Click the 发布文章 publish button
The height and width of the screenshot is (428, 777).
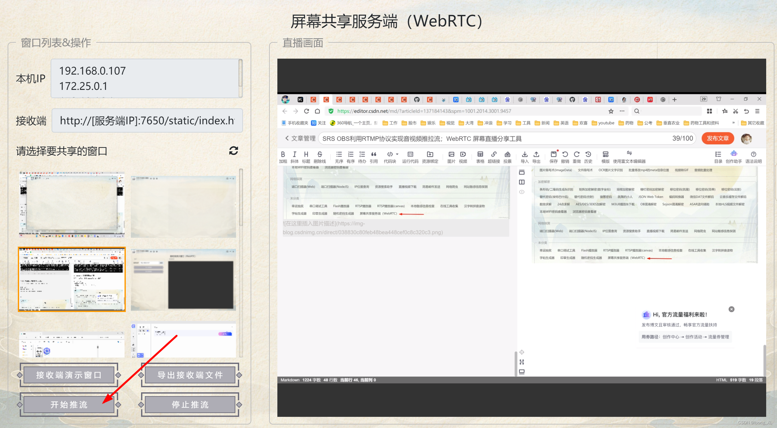click(x=718, y=138)
